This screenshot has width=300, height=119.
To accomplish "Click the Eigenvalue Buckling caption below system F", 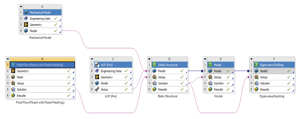I will [272, 96].
